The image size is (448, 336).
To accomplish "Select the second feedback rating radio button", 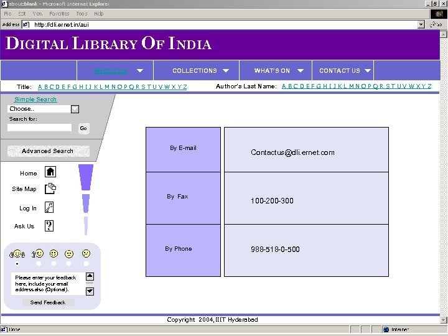I will [x=39, y=263].
